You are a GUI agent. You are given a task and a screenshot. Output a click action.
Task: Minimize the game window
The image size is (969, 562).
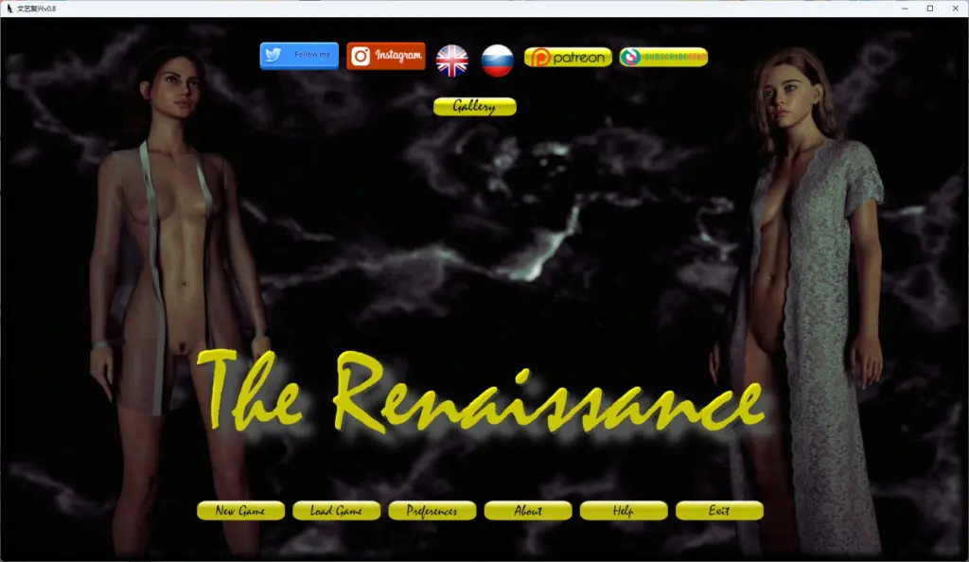(905, 9)
